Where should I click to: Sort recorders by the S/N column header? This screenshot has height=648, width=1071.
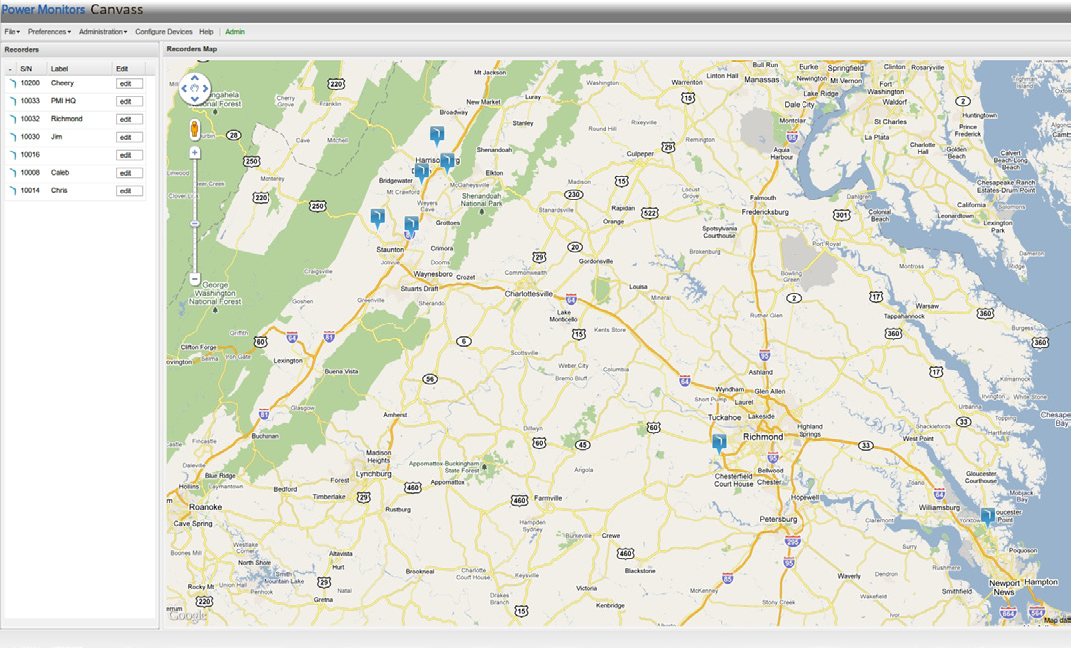(26, 68)
